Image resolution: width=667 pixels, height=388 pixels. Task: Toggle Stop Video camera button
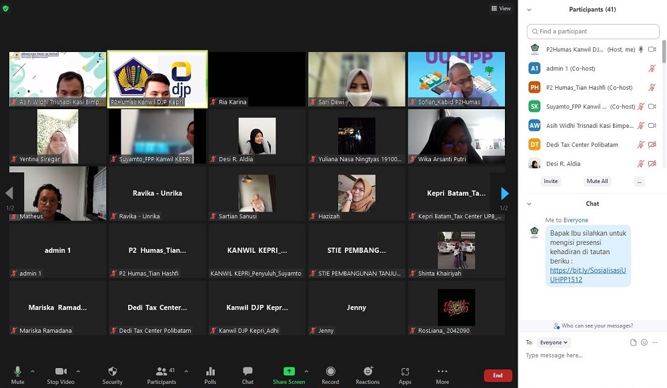click(61, 371)
